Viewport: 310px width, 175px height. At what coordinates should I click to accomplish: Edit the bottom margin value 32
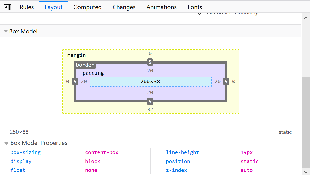[150, 109]
